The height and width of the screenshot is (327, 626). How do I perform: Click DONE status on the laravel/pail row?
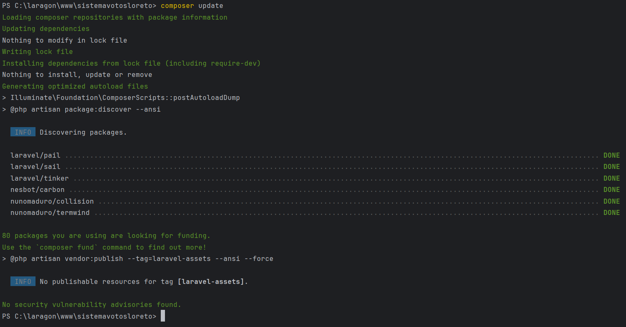(x=611, y=155)
